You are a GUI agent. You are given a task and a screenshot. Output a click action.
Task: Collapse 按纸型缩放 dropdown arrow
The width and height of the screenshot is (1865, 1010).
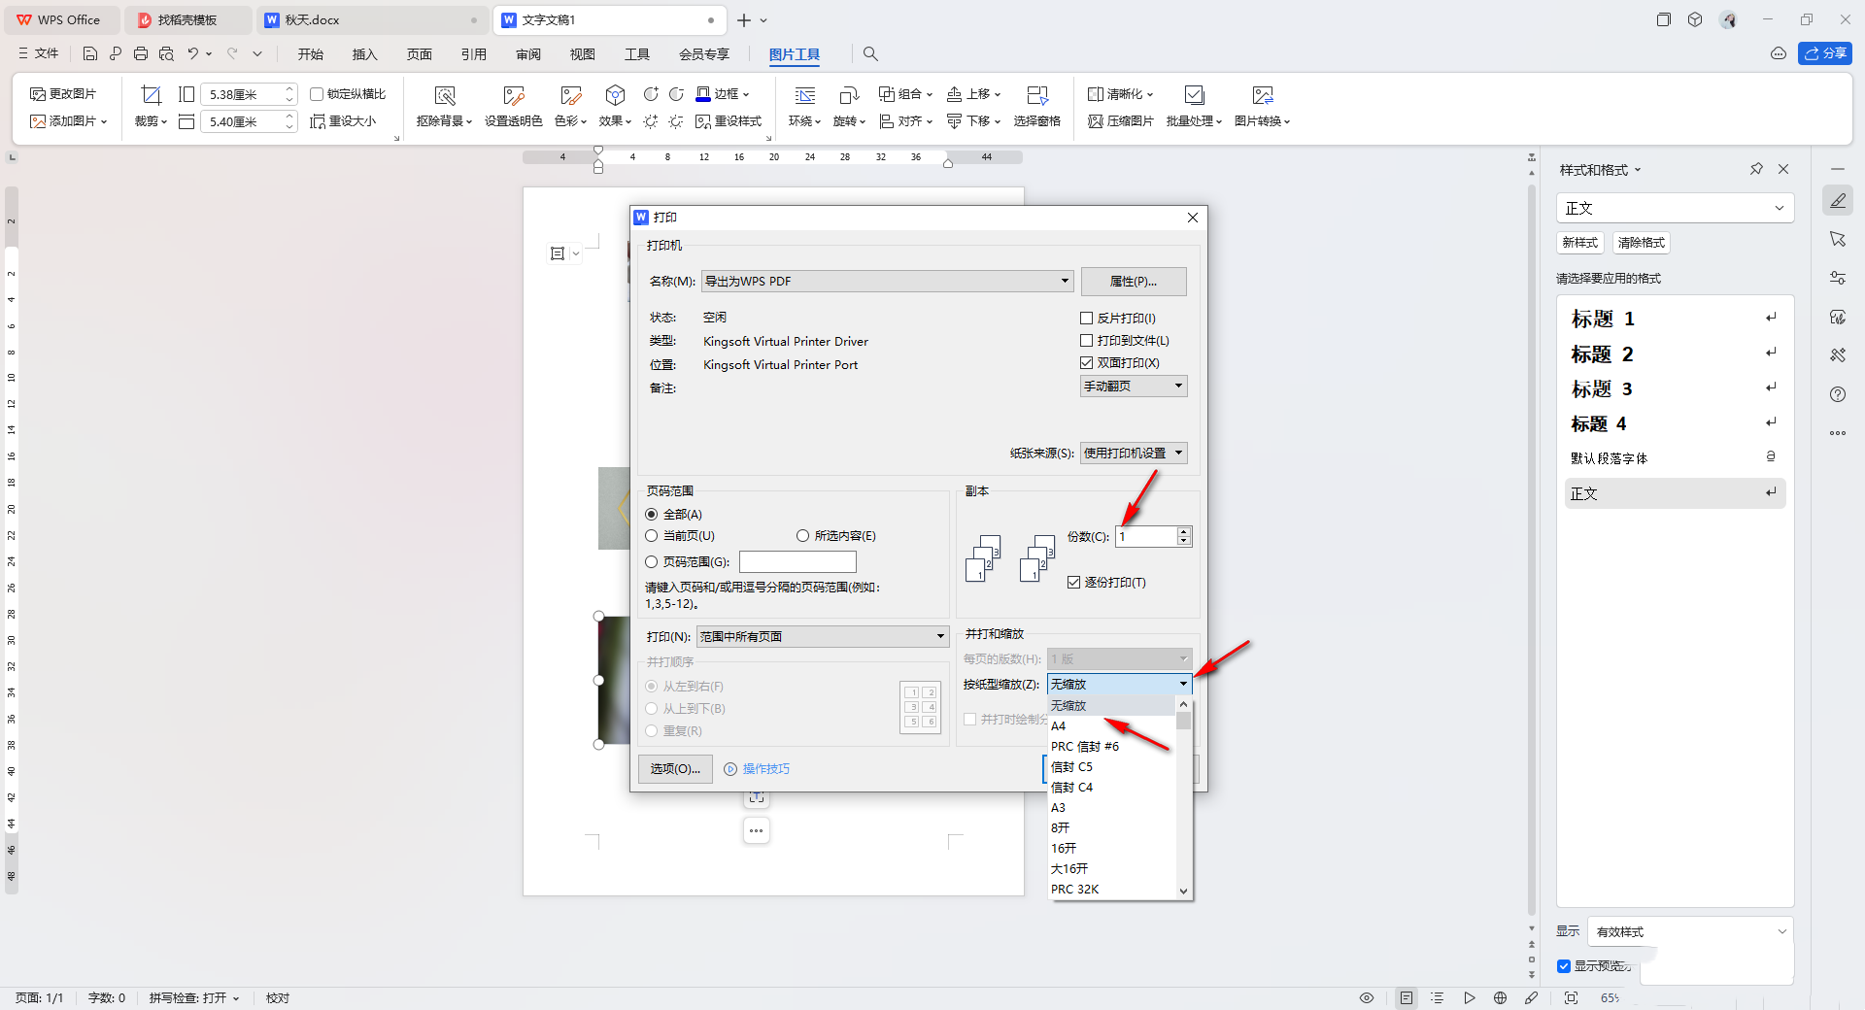point(1183,685)
